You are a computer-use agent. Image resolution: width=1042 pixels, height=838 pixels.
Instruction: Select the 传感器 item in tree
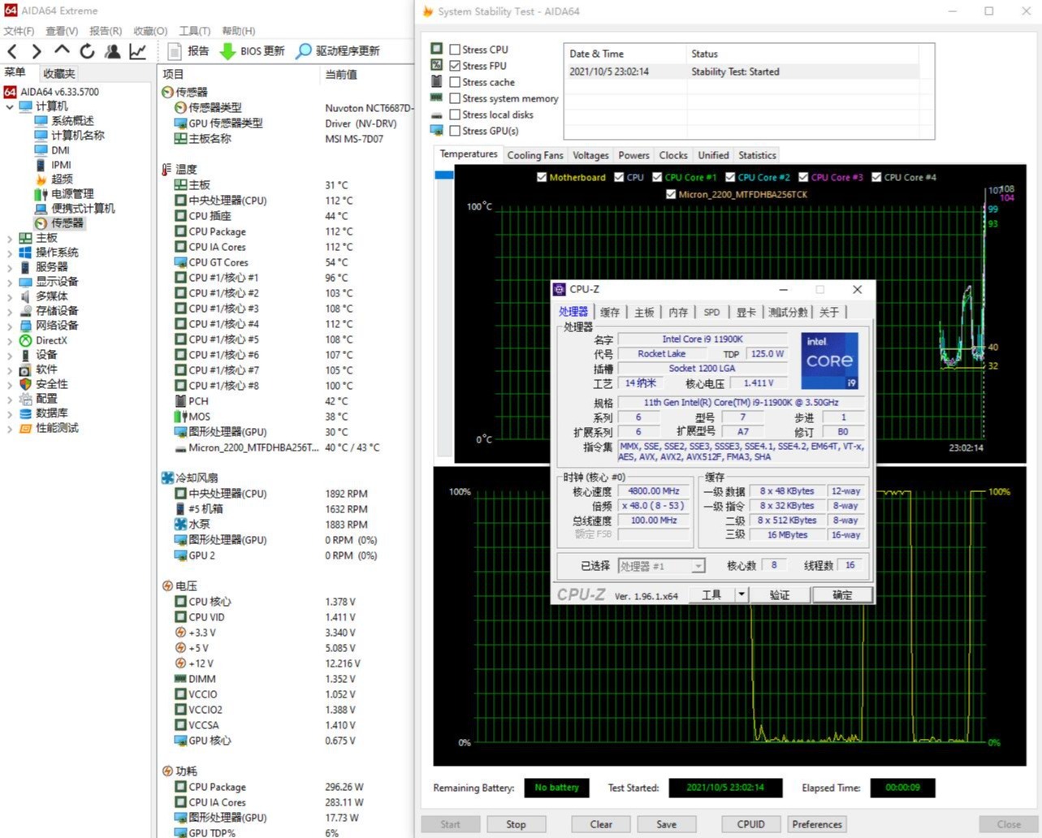pos(67,223)
